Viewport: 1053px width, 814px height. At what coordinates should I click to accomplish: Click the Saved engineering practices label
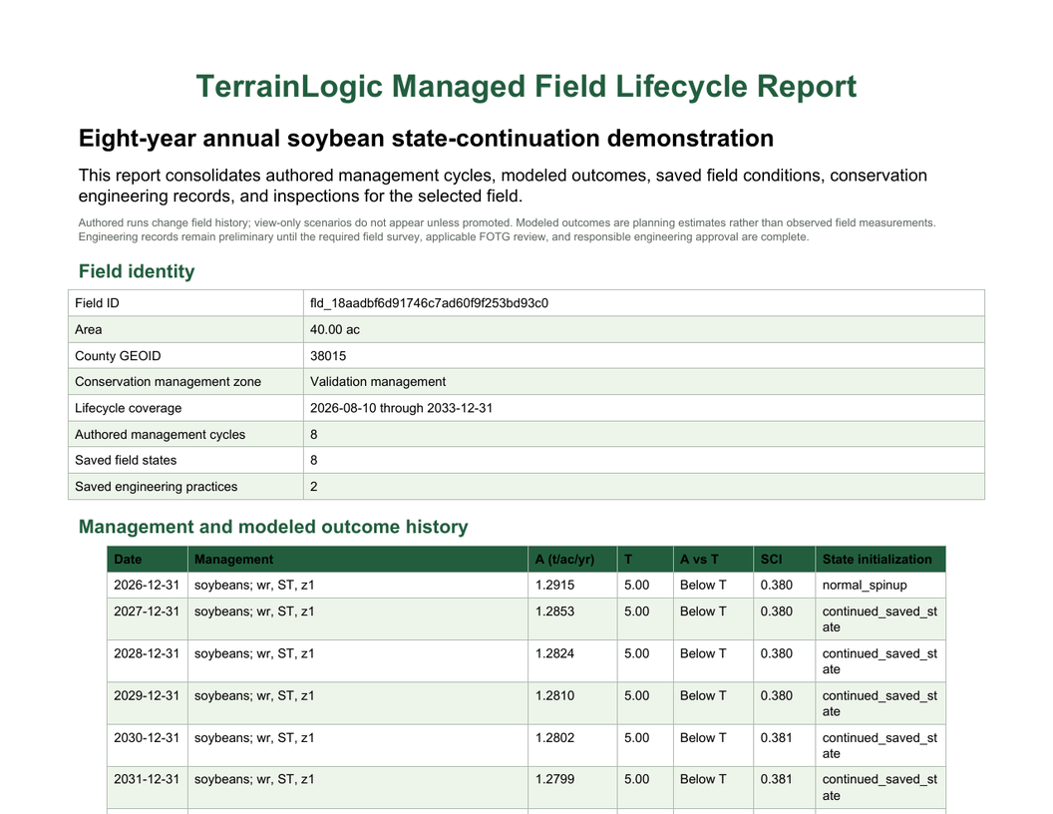coord(156,486)
